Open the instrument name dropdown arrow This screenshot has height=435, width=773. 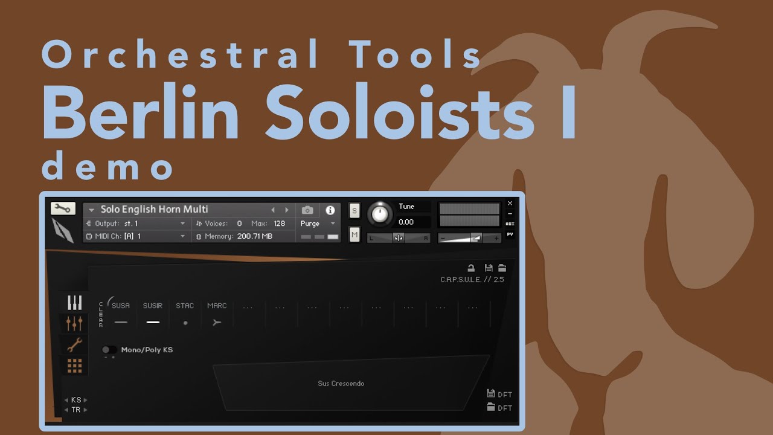pos(92,210)
